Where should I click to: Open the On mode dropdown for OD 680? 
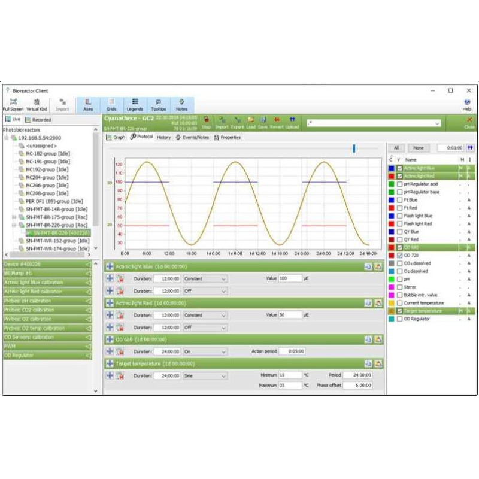pos(205,351)
